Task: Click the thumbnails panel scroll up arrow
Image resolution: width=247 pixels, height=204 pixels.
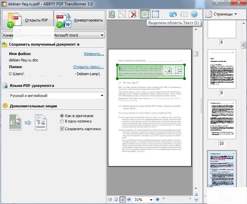Action: [244, 23]
